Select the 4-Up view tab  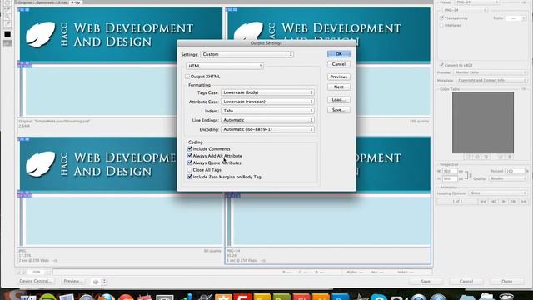tap(76, 2)
